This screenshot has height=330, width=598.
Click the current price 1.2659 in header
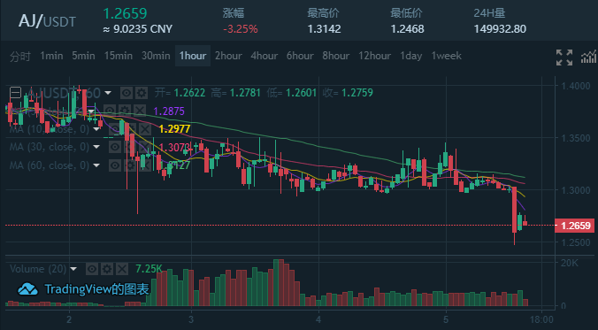tap(125, 13)
